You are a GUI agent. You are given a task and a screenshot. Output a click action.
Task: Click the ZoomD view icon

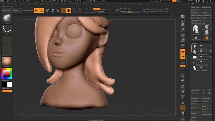(x=183, y=86)
